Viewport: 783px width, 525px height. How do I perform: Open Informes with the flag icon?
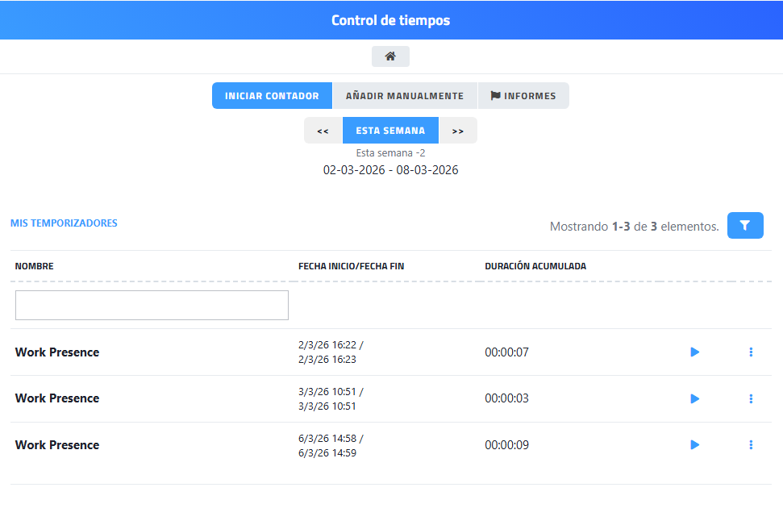click(523, 96)
